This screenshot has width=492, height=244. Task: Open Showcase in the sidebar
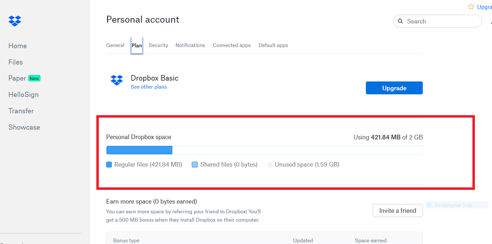pos(24,127)
